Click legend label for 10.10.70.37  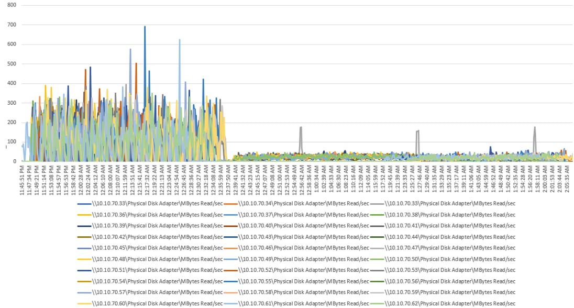pyautogui.click(x=304, y=215)
